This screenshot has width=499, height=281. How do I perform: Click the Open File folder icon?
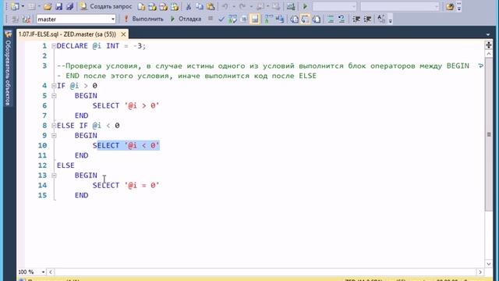pyautogui.click(x=48, y=6)
